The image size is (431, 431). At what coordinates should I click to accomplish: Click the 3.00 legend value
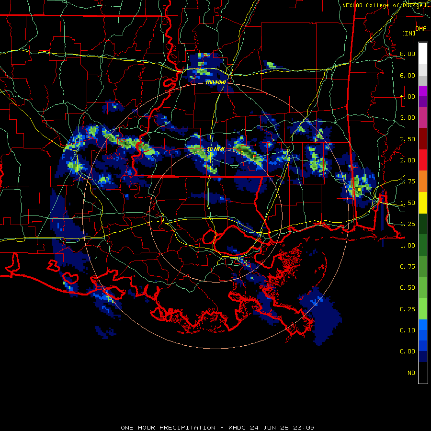coord(408,118)
